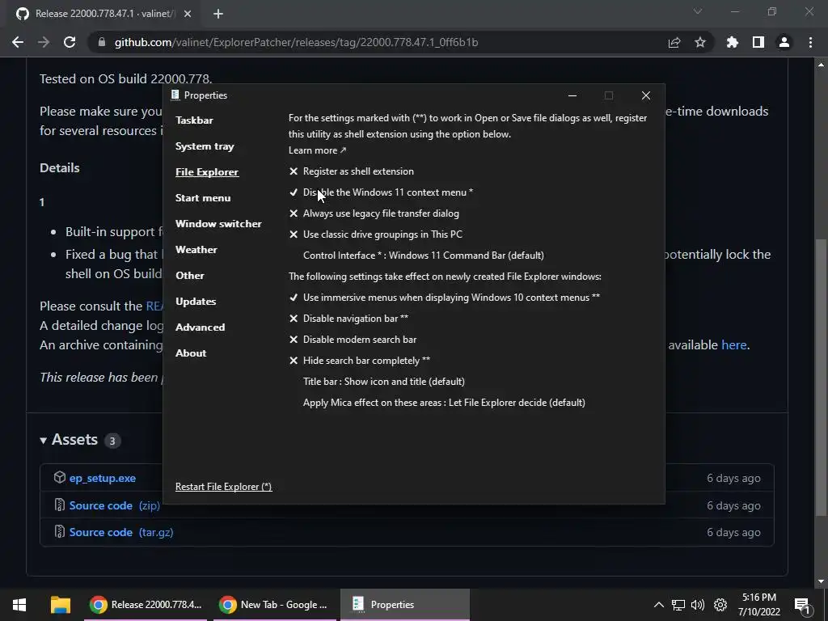Change Control Interface Windows 11 Command Bar setting
The image size is (828, 621).
(424, 256)
